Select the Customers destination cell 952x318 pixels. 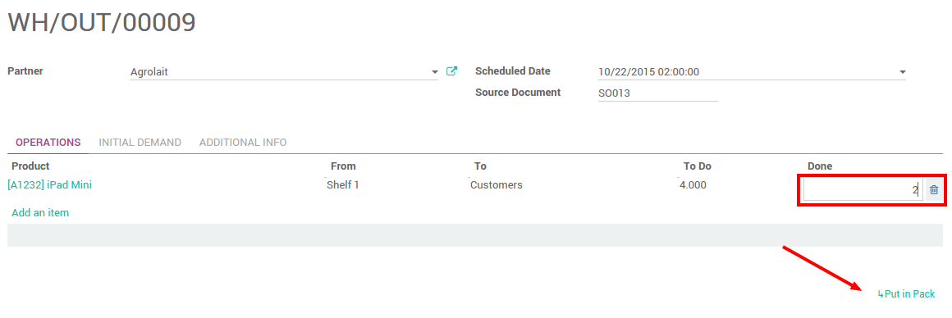coord(496,184)
